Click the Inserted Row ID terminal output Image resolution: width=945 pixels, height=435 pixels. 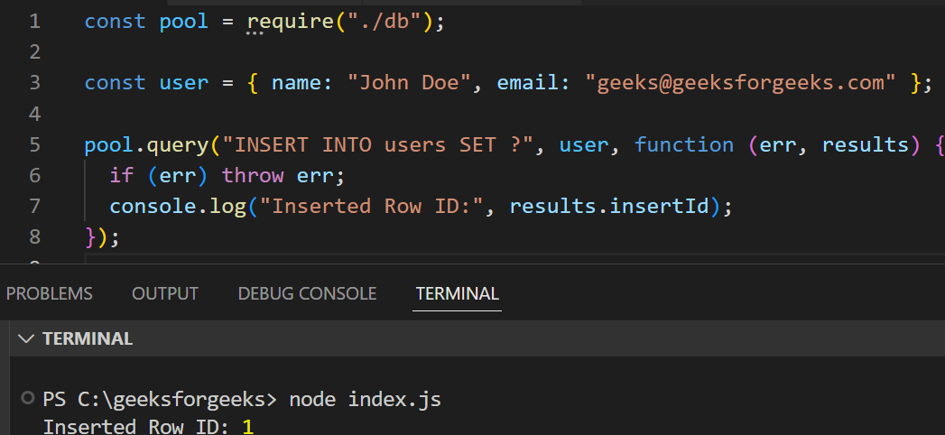click(x=140, y=426)
